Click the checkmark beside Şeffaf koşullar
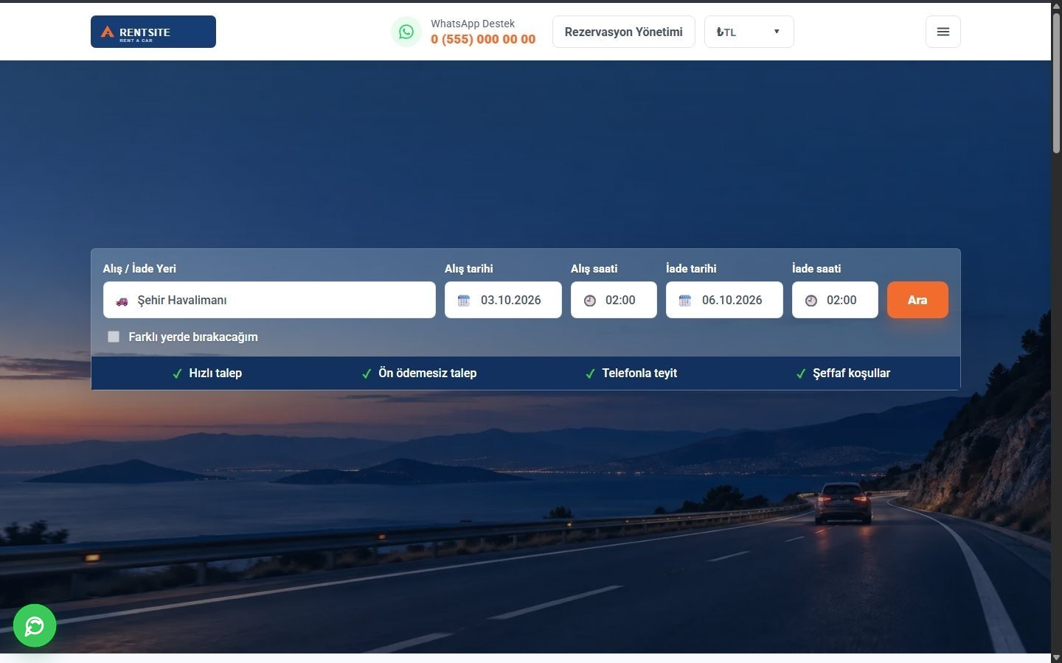Screen dimensions: 1062x663 point(801,373)
